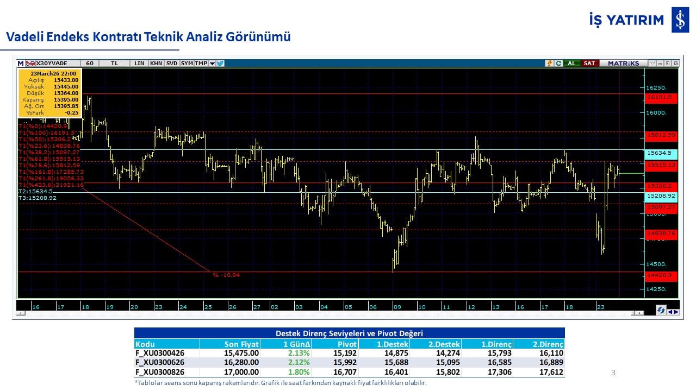Screen dimensions: 696x391
Task: Click the blue sync icon at chart bottom-right
Action: (x=661, y=310)
